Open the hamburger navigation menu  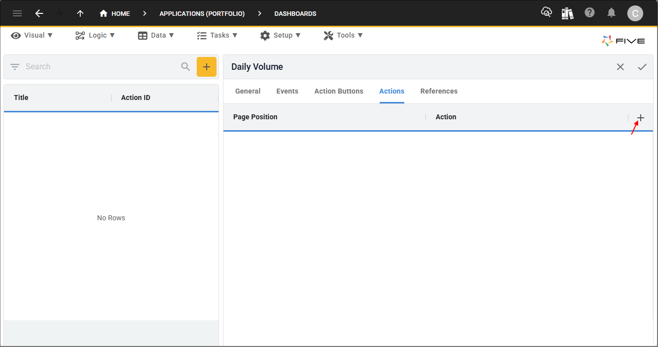(17, 13)
